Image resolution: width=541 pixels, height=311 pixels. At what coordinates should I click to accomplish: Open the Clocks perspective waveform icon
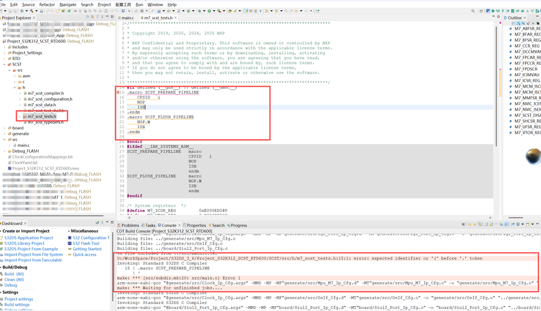[498, 11]
